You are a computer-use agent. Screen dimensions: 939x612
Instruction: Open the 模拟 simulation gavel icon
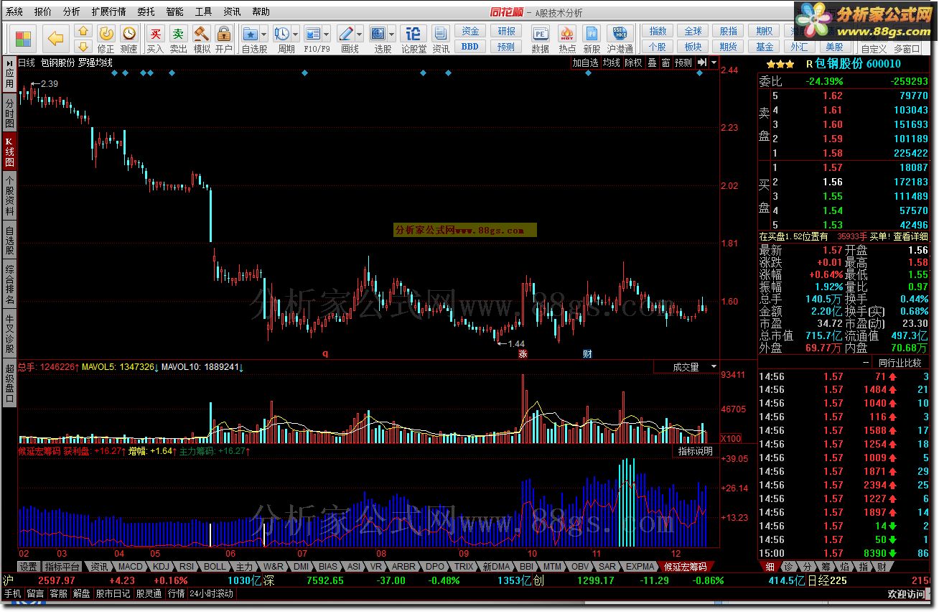(202, 33)
